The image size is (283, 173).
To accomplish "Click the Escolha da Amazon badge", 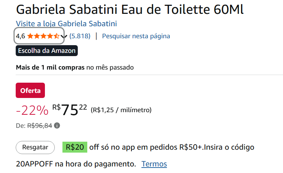I will point(47,51).
